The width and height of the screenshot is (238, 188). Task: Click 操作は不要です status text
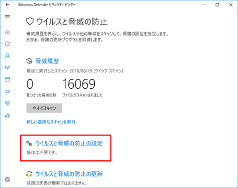[x=42, y=153]
